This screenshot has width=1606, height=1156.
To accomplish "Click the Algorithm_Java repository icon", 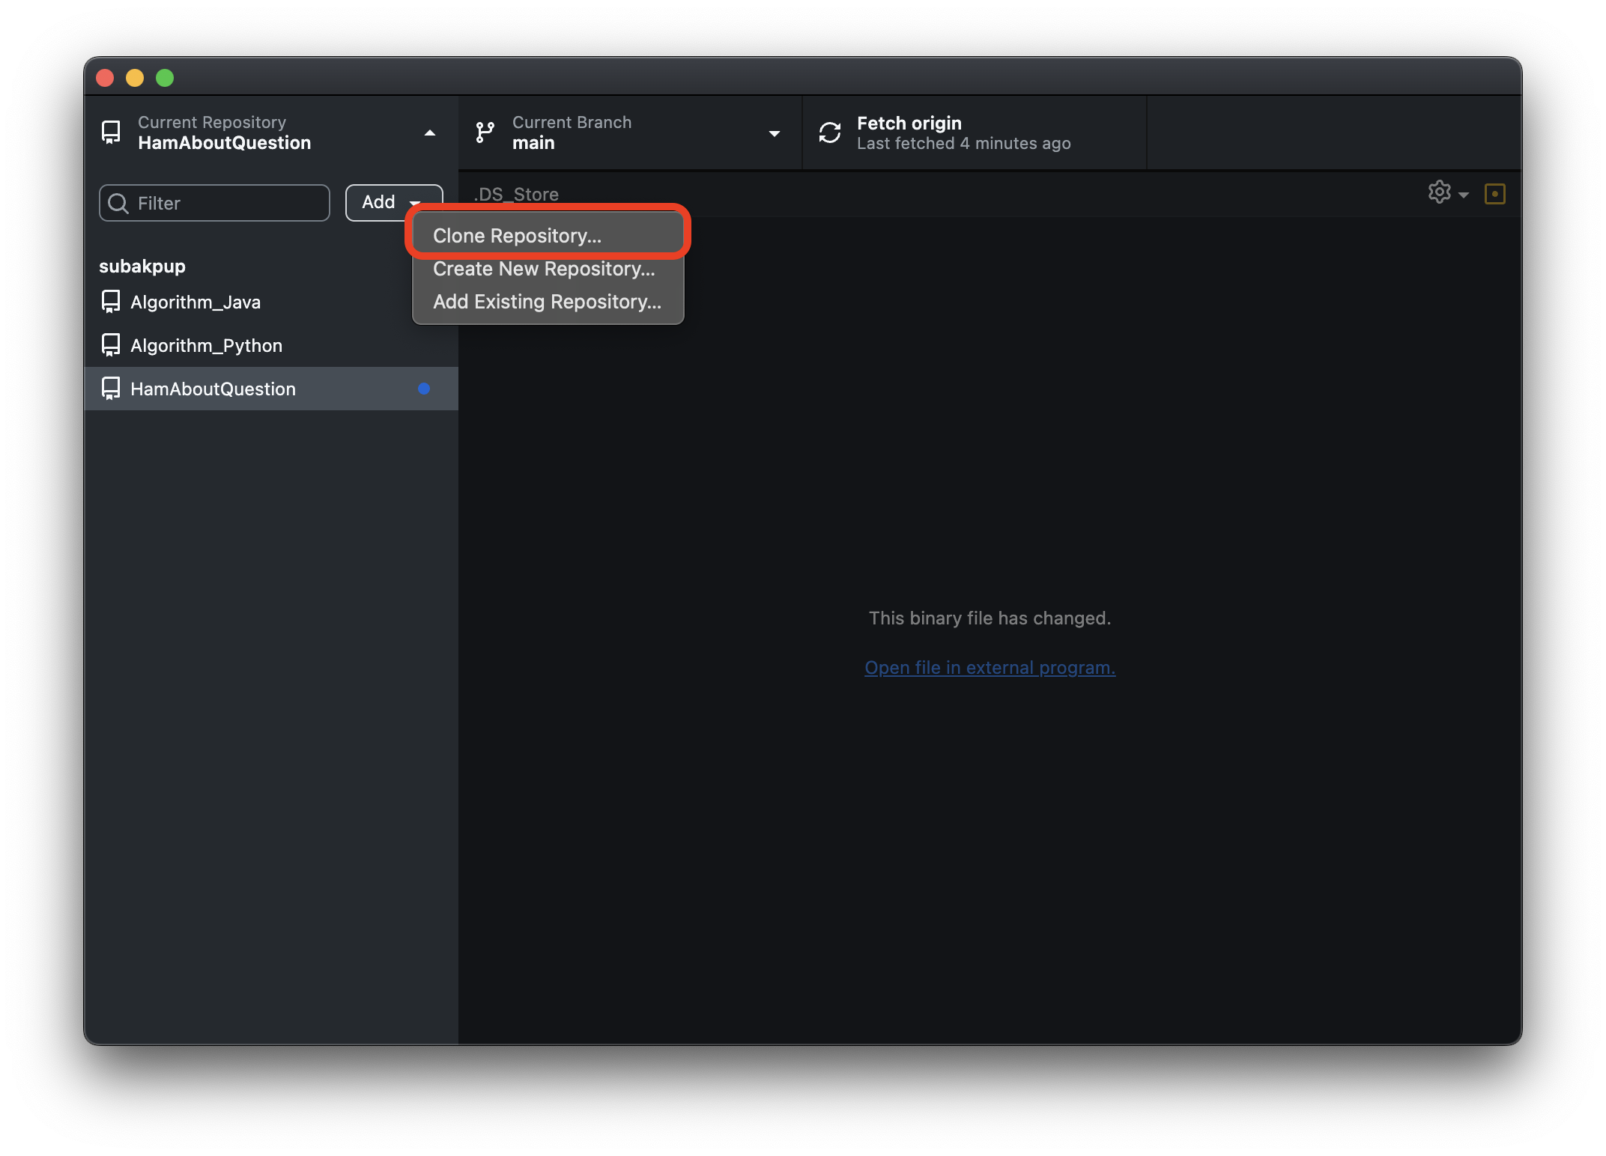I will pyautogui.click(x=111, y=302).
